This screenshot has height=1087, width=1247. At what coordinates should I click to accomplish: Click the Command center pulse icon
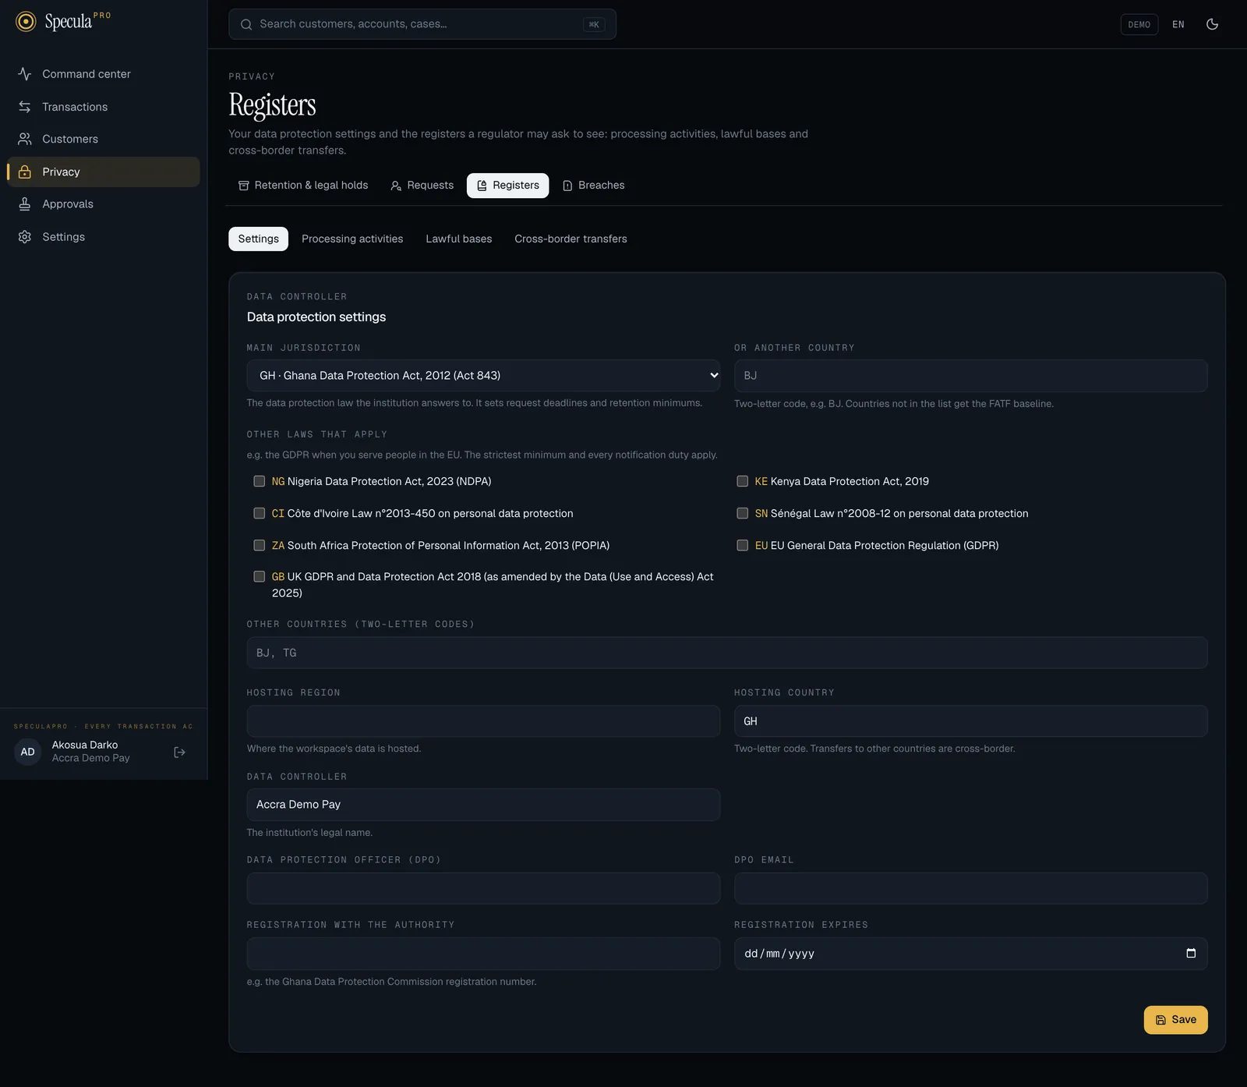tap(25, 74)
